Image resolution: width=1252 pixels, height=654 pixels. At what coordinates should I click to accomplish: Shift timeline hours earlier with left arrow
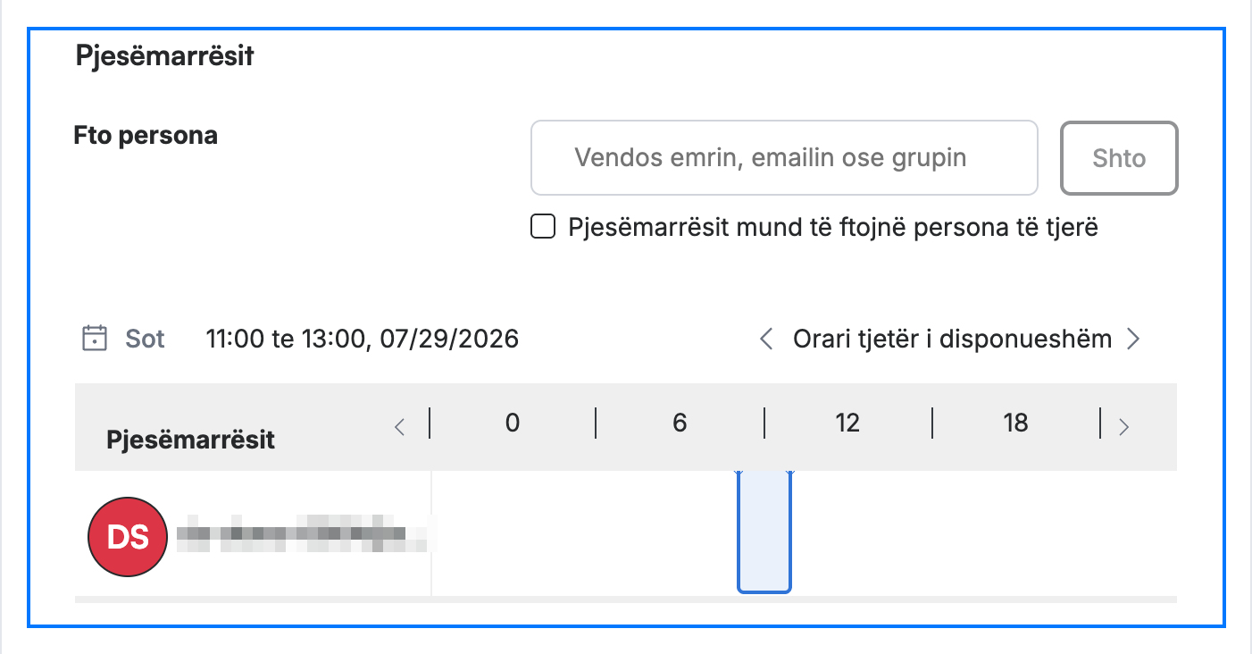click(399, 427)
